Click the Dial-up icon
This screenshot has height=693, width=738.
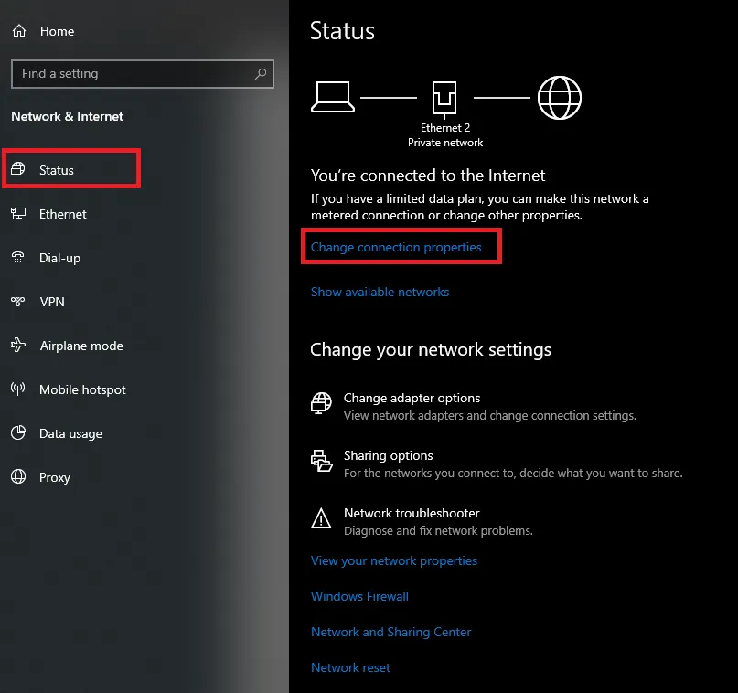18,258
